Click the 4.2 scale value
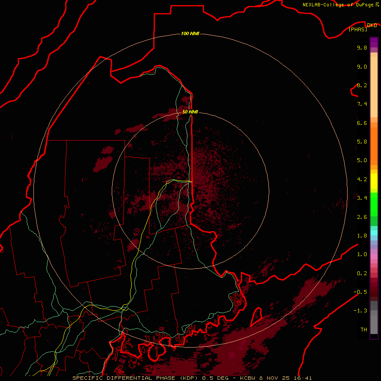 (x=362, y=179)
